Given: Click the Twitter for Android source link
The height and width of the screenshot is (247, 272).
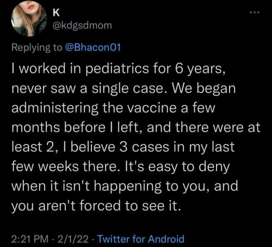Looking at the screenshot, I should pos(141,239).
